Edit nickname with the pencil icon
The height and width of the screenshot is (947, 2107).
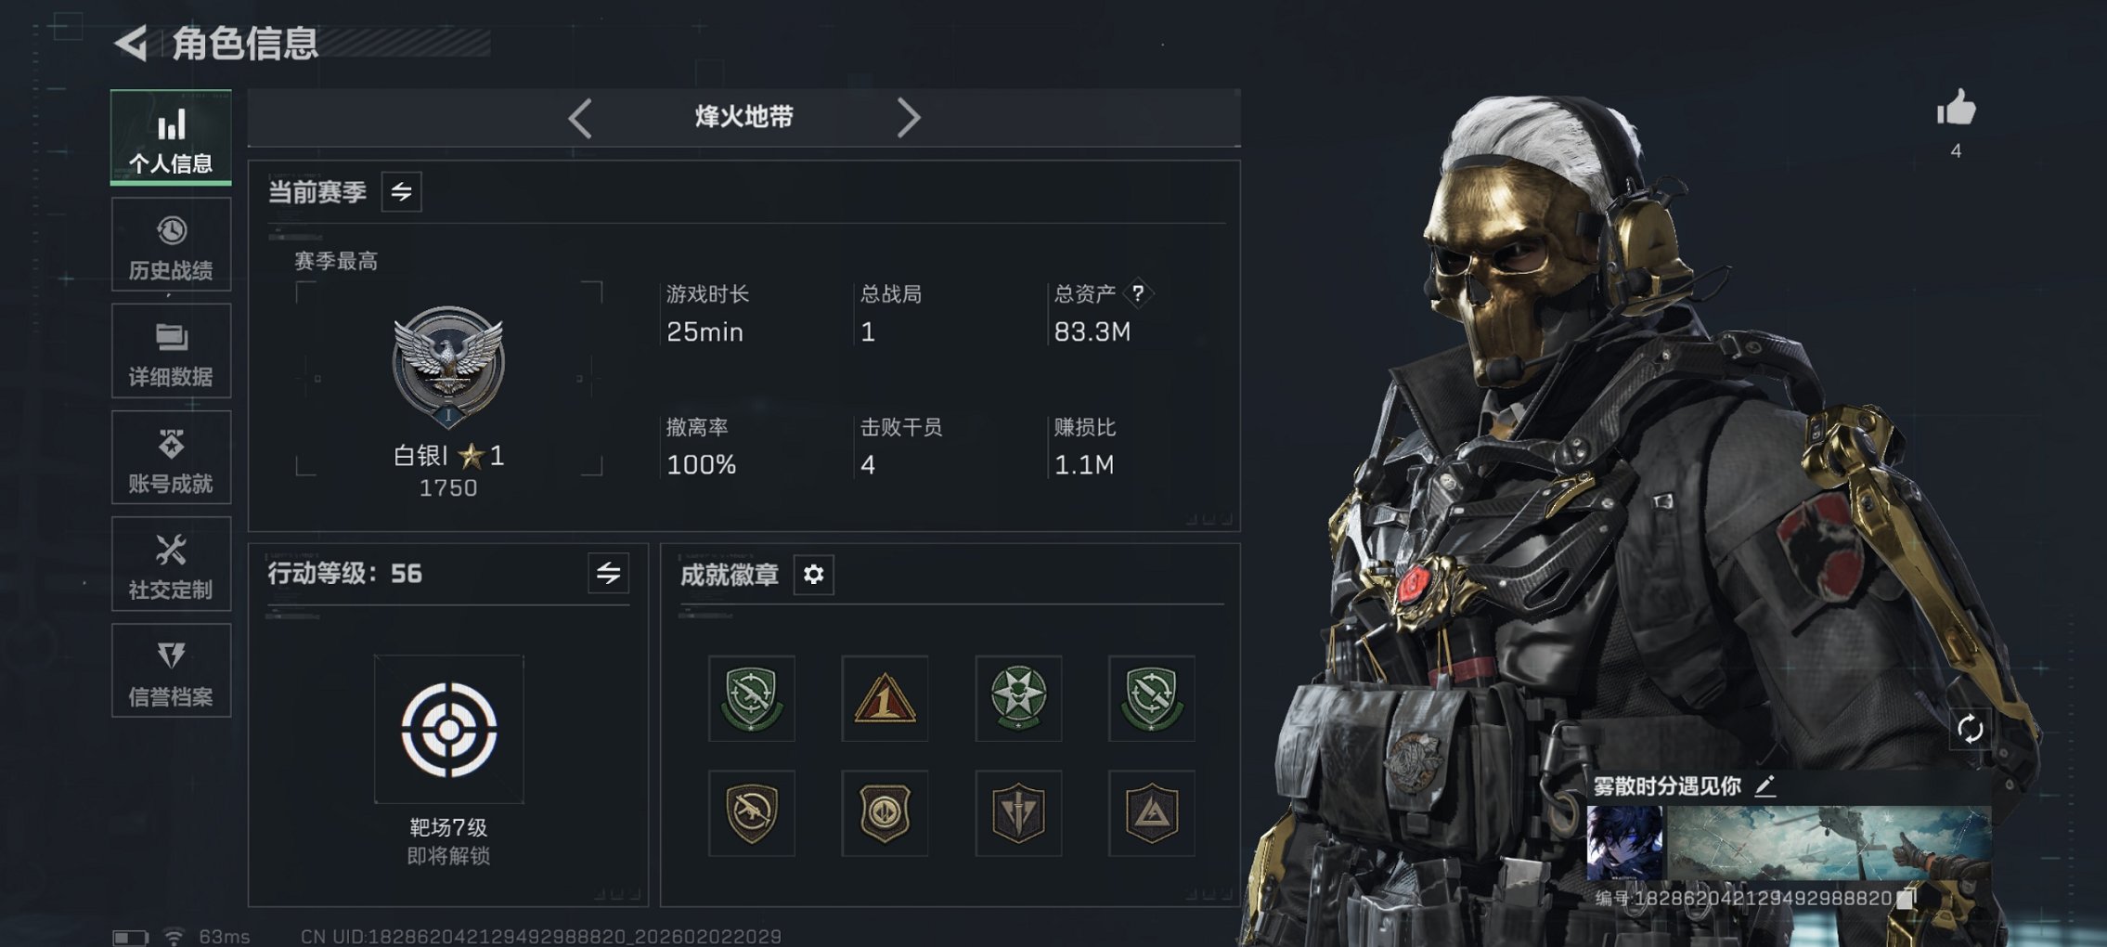(1765, 786)
